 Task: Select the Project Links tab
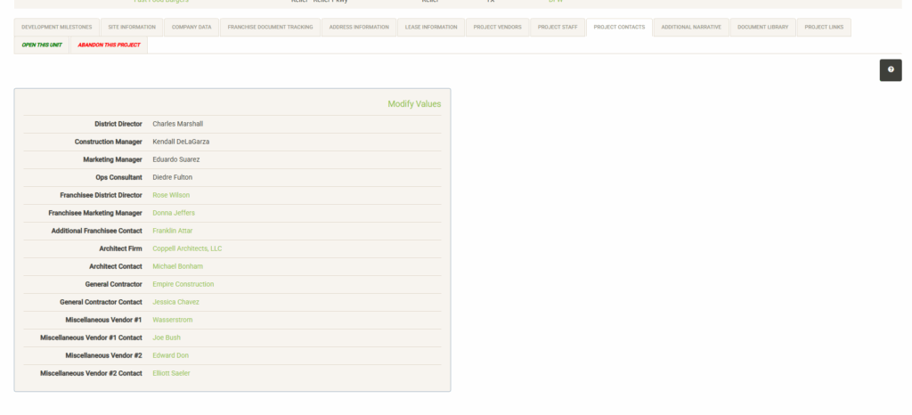click(x=824, y=28)
